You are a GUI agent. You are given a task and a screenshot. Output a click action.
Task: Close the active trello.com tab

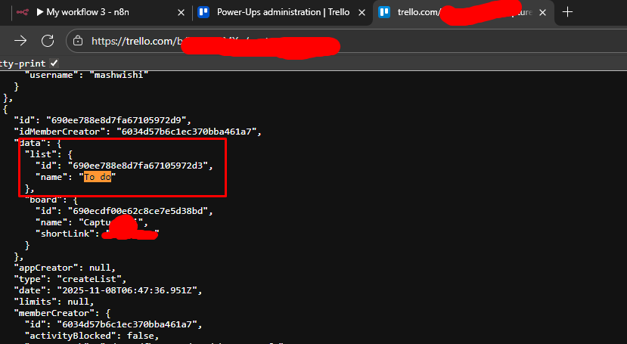[542, 13]
